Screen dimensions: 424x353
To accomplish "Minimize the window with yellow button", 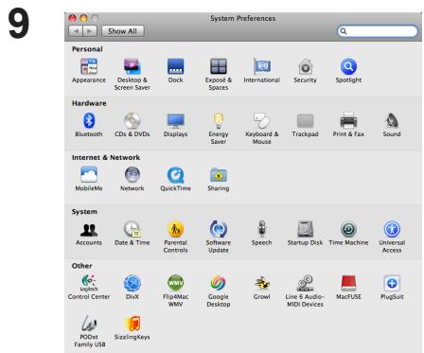I will [x=83, y=18].
